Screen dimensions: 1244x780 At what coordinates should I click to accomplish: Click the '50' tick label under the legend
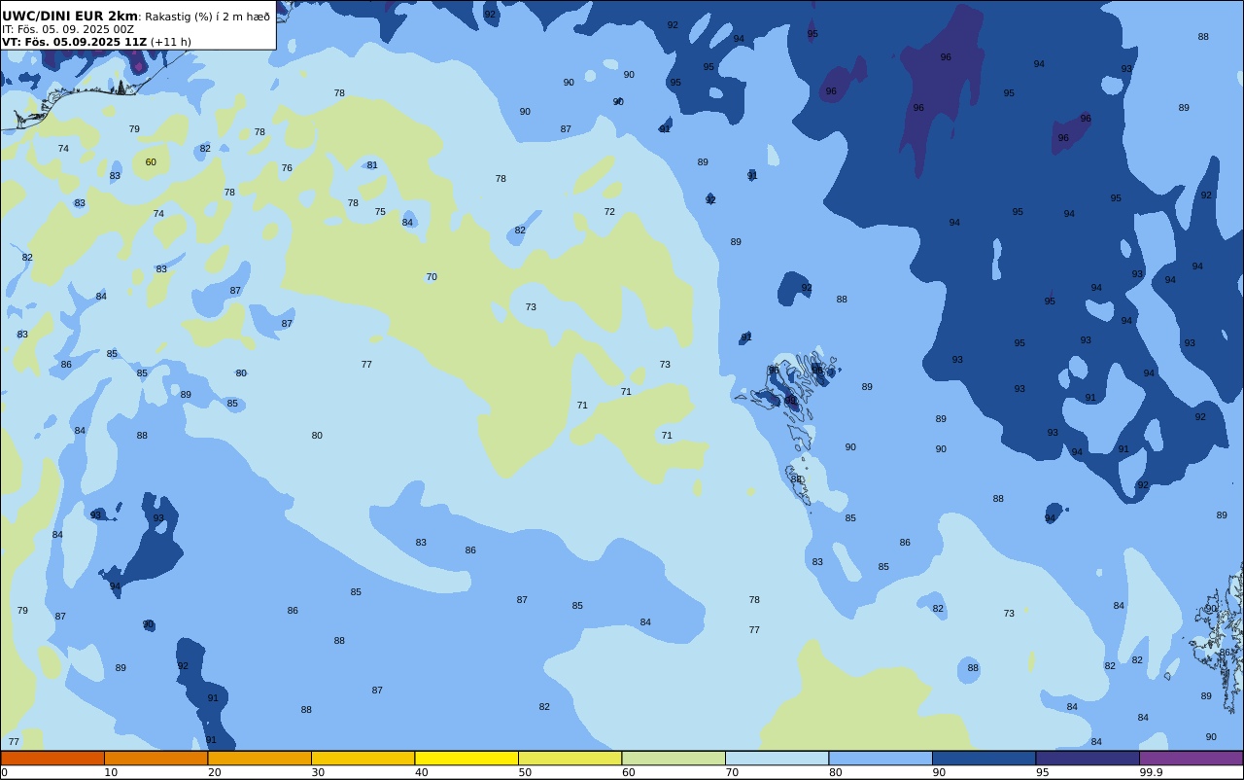pyautogui.click(x=525, y=772)
